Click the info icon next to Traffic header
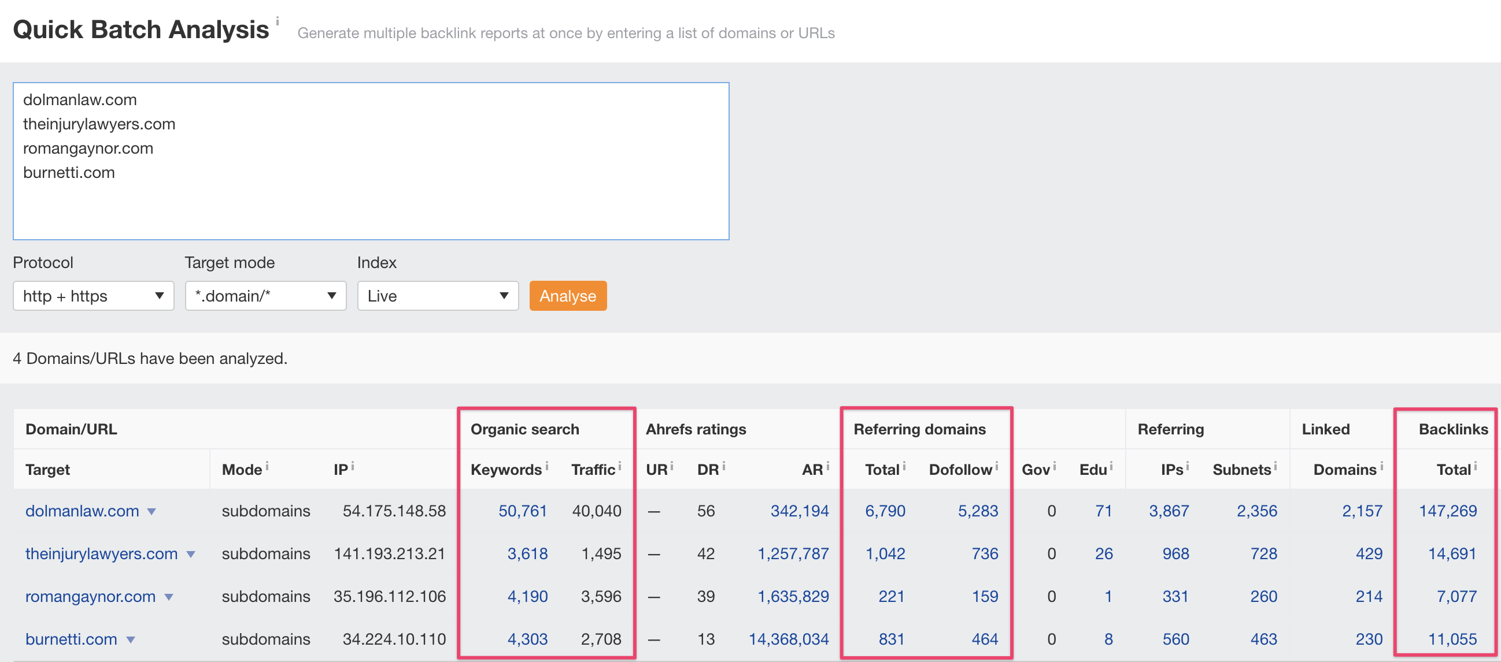The height and width of the screenshot is (662, 1501). (x=619, y=466)
